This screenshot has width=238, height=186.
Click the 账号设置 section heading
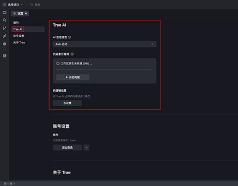[61, 126]
